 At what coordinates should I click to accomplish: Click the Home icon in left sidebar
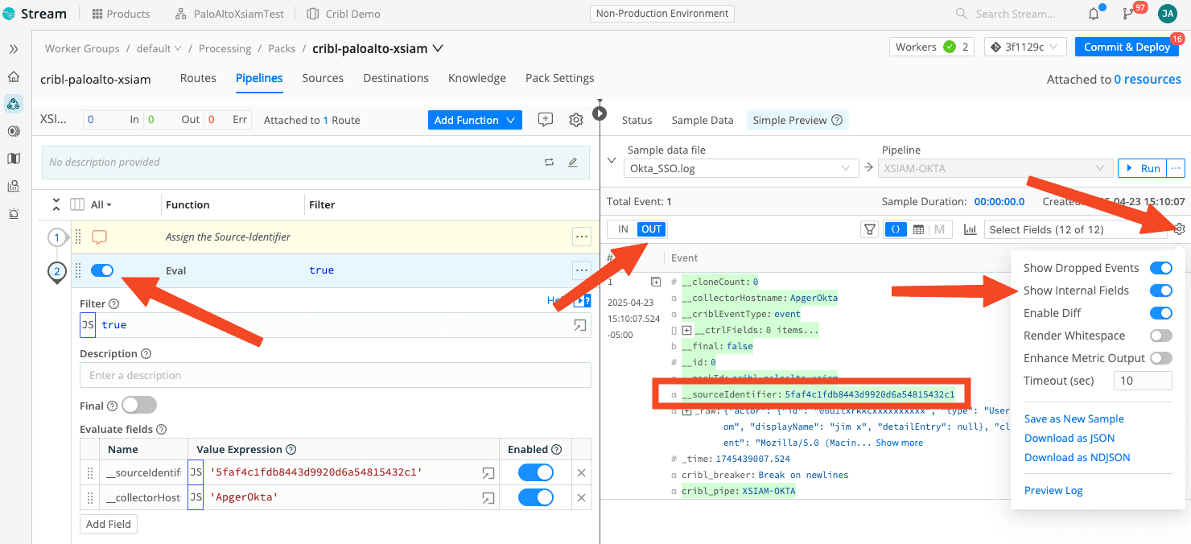(14, 76)
